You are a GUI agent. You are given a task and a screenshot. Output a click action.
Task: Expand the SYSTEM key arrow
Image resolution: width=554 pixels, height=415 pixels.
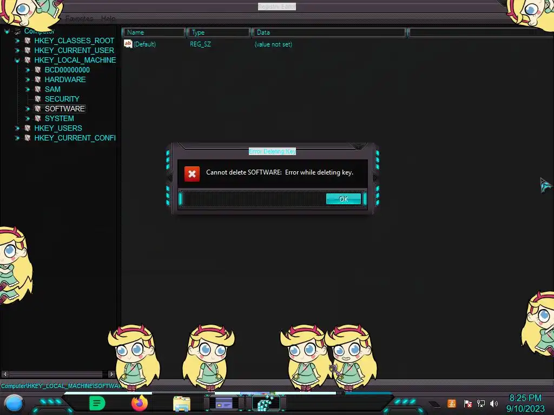(x=28, y=118)
